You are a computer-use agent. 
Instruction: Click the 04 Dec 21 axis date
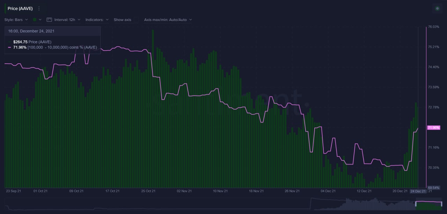pos(328,191)
